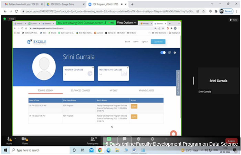
Task: Click the green encryption shield icon
Action: pyautogui.click(x=4, y=19)
